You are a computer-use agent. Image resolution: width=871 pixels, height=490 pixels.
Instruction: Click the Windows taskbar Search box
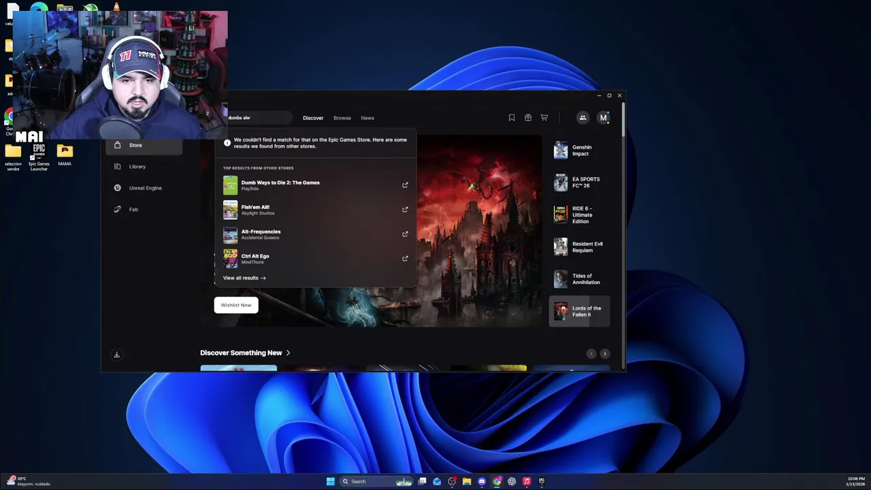coord(377,481)
